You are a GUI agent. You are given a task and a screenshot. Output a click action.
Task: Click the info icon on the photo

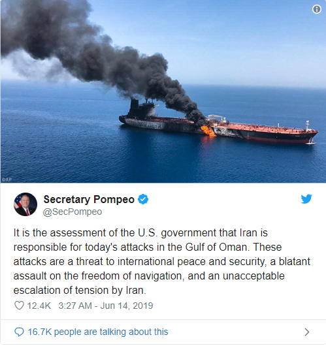(317, 9)
